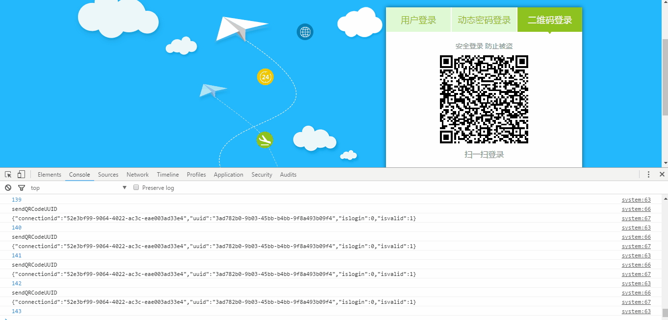Open the system:67 source link in the last JSON row
Image resolution: width=668 pixels, height=320 pixels.
pos(636,302)
